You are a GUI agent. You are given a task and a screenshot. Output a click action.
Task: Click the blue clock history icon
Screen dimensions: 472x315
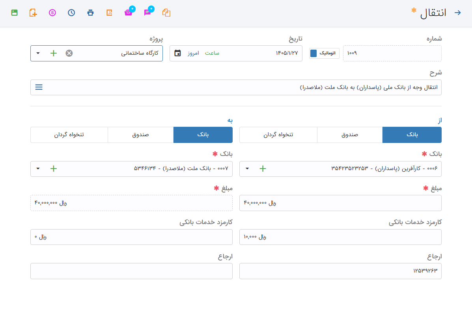(71, 13)
